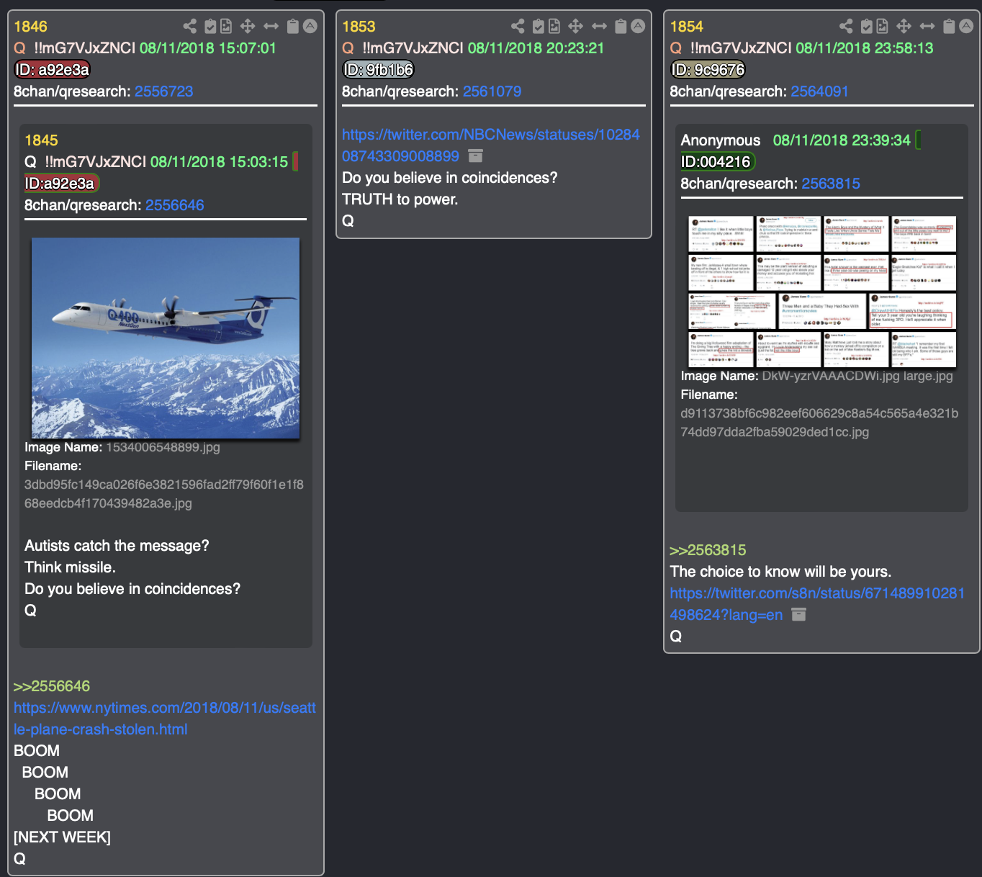982x877 pixels.
Task: Click horizontal arrows icon on post 1853
Action: click(x=599, y=27)
